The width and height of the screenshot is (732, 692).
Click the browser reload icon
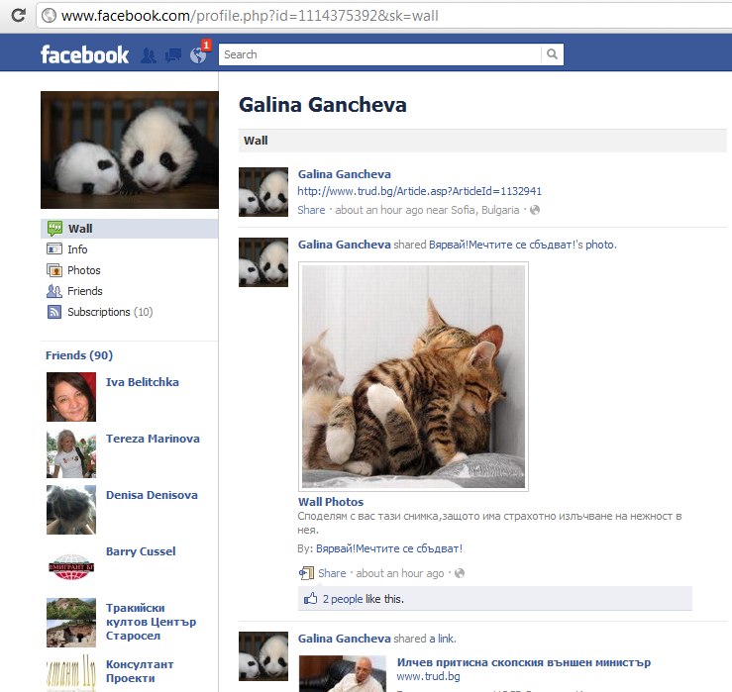point(18,16)
